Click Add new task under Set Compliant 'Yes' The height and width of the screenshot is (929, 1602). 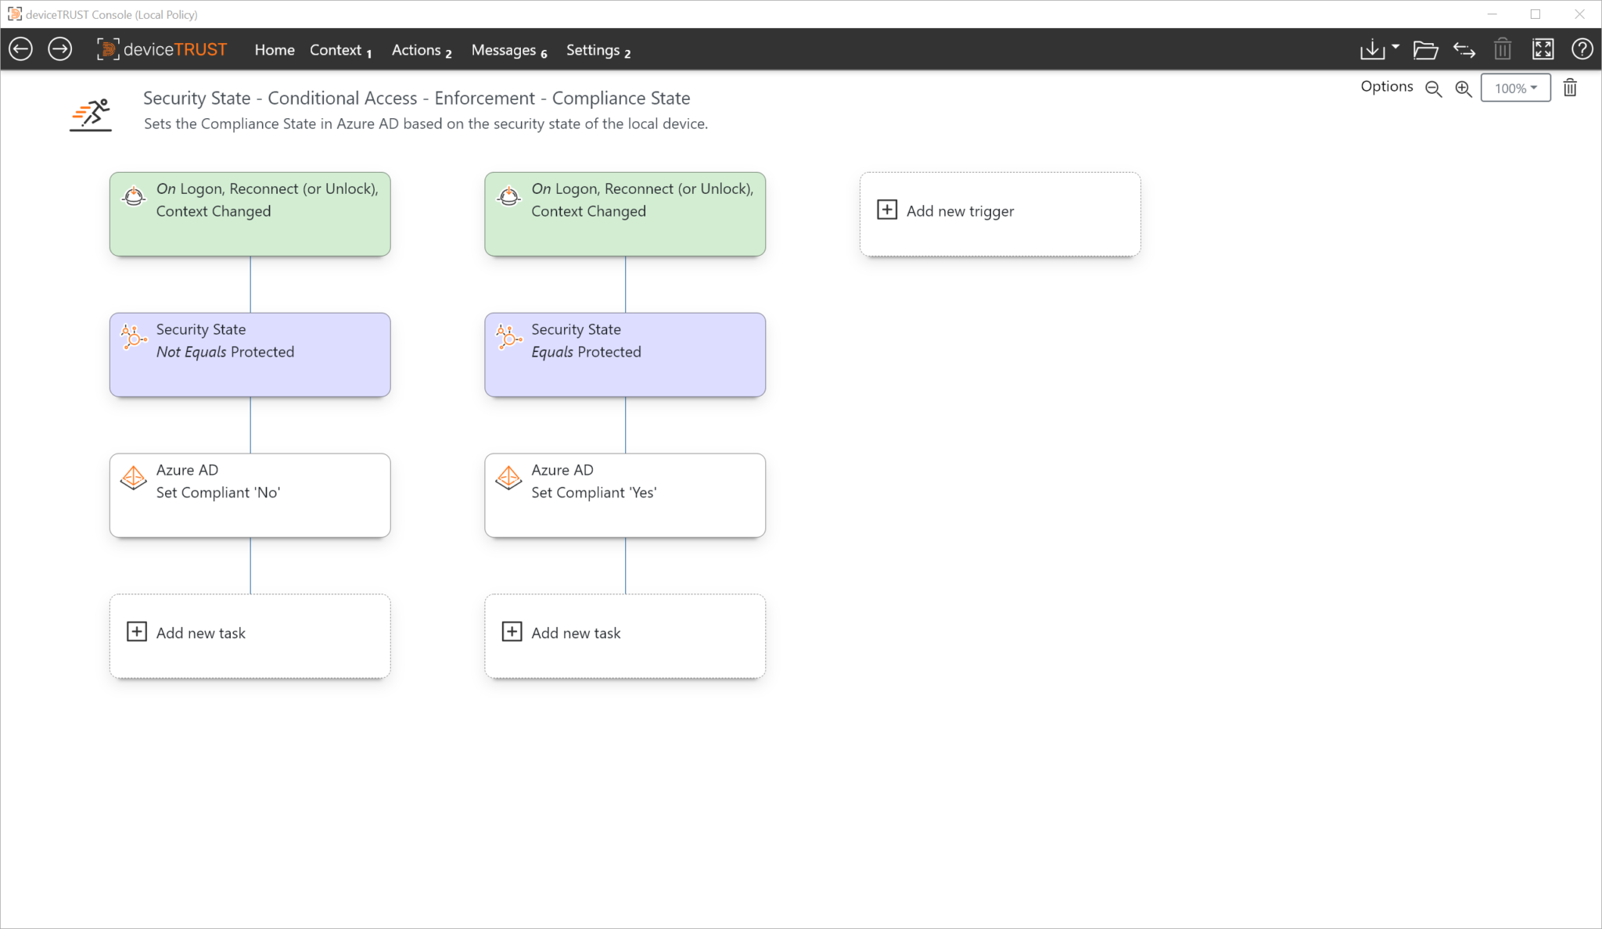point(624,633)
